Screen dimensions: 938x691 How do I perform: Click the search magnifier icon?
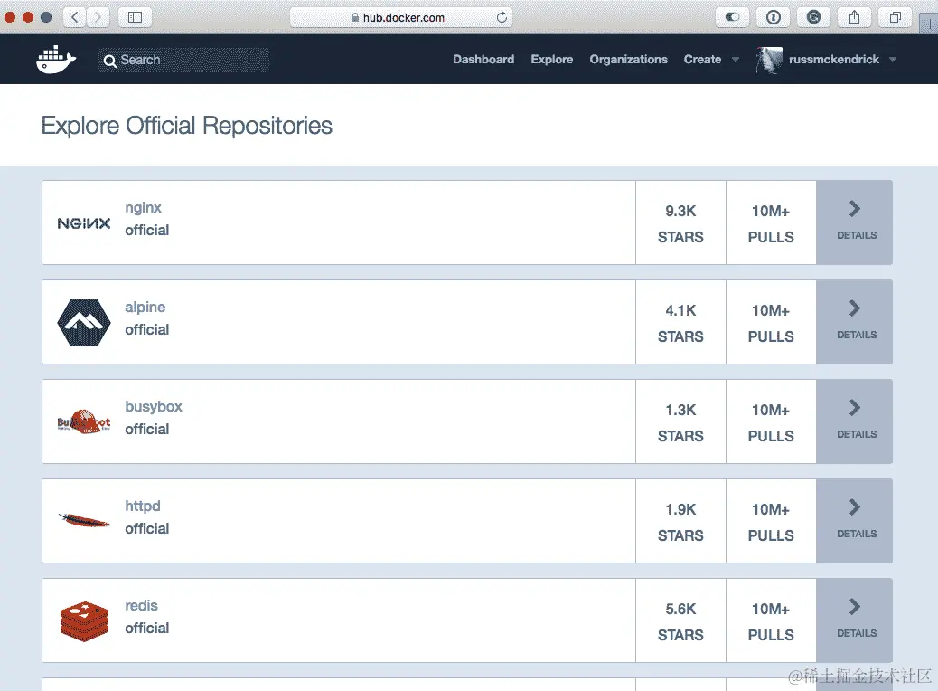(109, 61)
